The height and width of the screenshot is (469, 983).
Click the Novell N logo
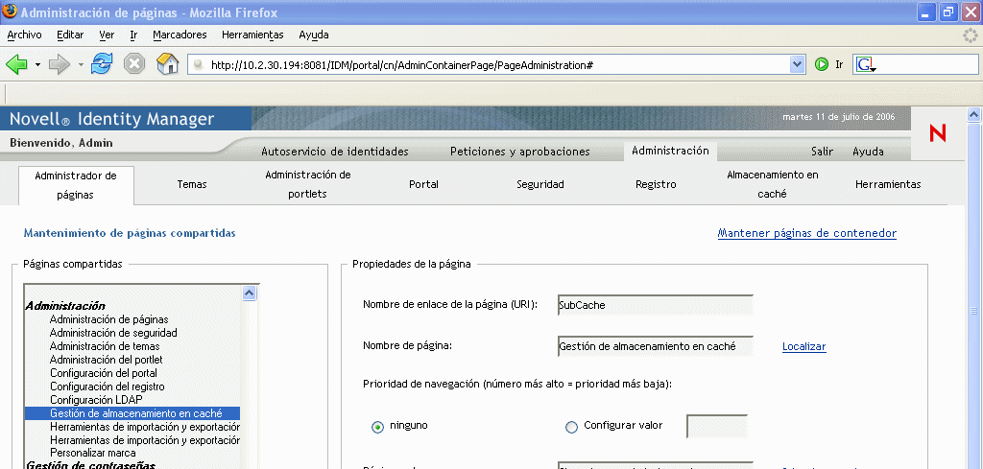point(937,132)
